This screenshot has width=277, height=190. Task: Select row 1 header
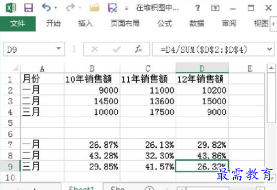point(10,79)
